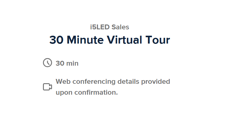Screen dimensions: 242x121
Task: Click the clock duration icon
Action: (x=47, y=63)
